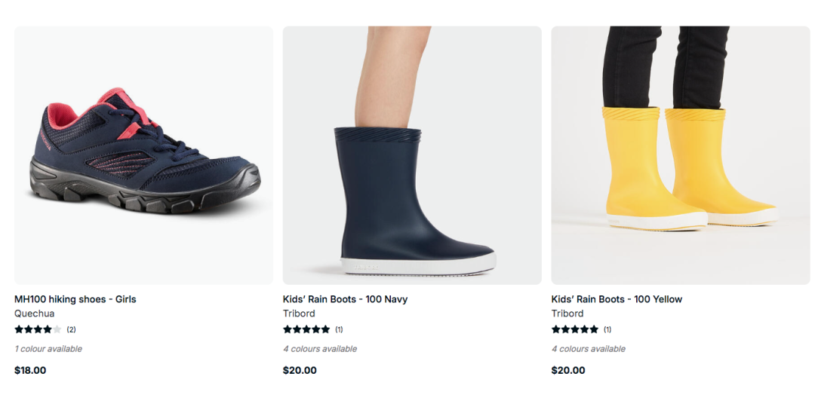The width and height of the screenshot is (815, 407).
Task: Click '1 colour available' under hiking shoes
Action: [48, 349]
